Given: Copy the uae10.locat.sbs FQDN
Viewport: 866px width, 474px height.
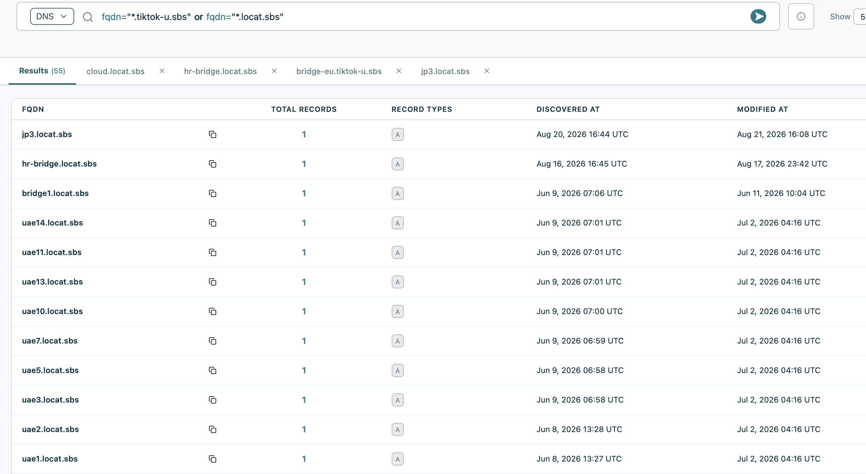Looking at the screenshot, I should (x=213, y=311).
